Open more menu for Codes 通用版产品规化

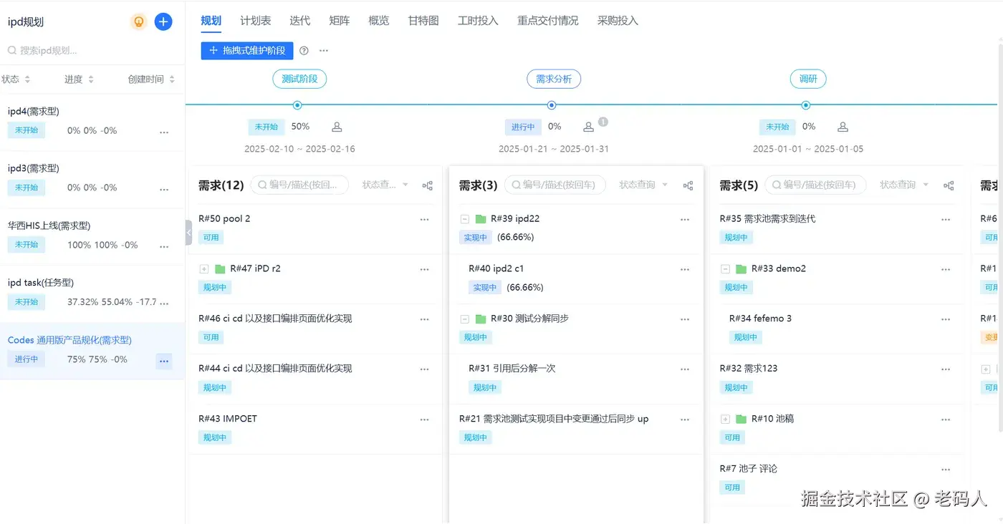pos(164,362)
